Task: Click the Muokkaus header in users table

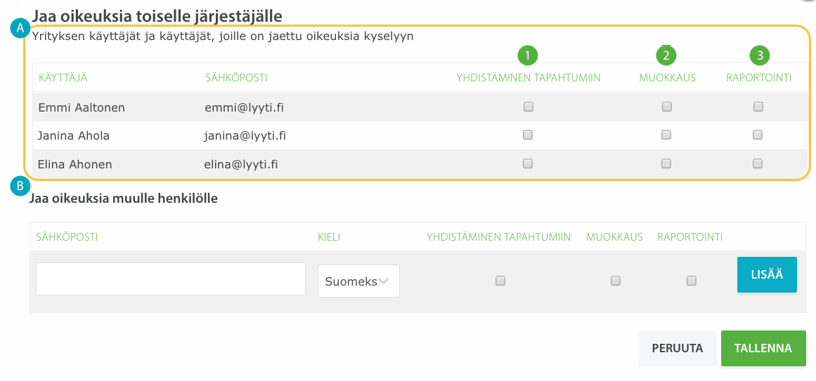Action: click(668, 78)
